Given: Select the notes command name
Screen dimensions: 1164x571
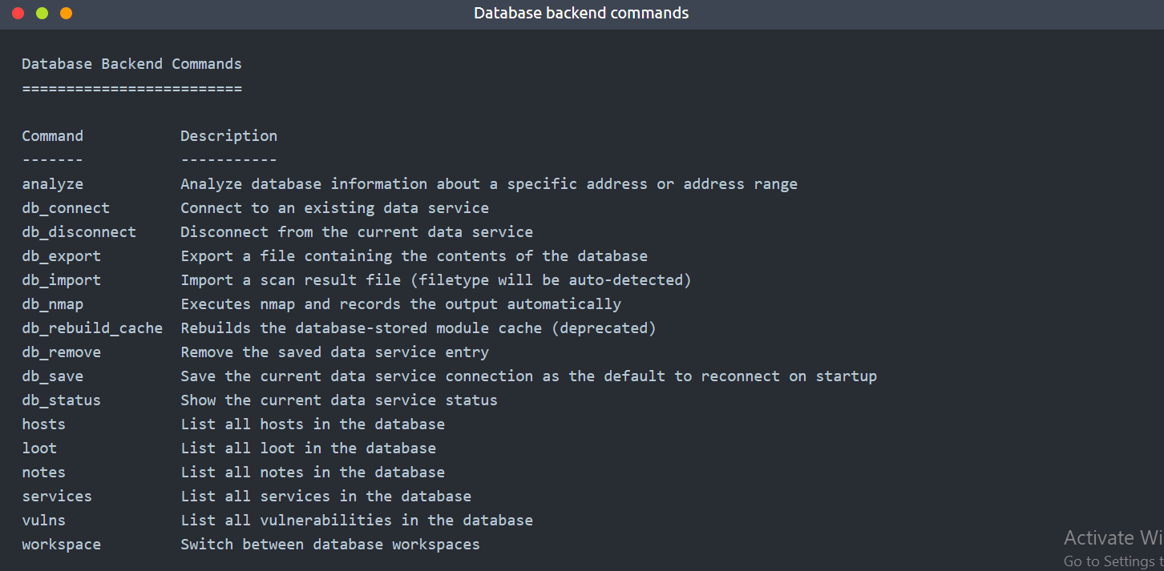Looking at the screenshot, I should click(43, 472).
